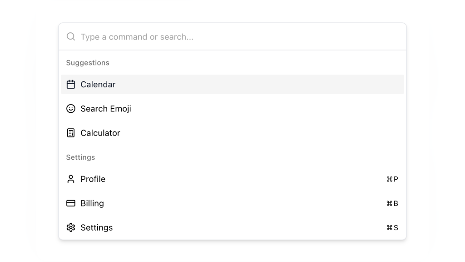Click the smiley face emoji icon
Image resolution: width=465 pixels, height=262 pixels.
tap(71, 109)
